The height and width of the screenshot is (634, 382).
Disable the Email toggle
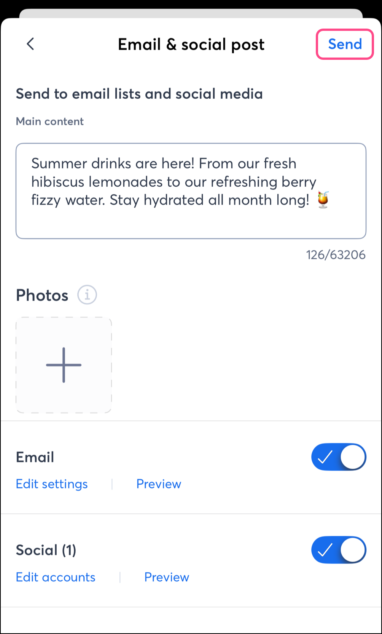click(339, 457)
